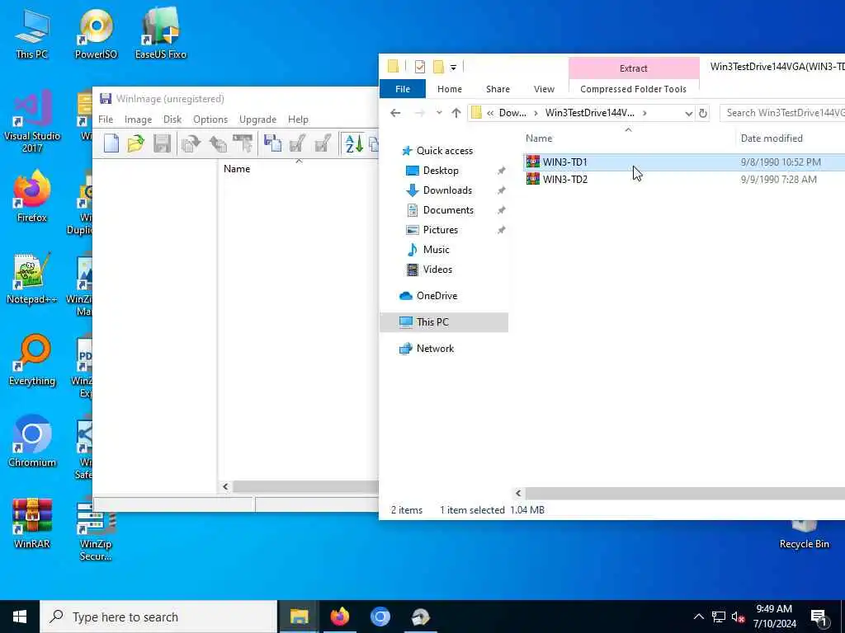Expand breadcrumb chevron after Dow... folder
The image size is (845, 633).
pos(536,113)
